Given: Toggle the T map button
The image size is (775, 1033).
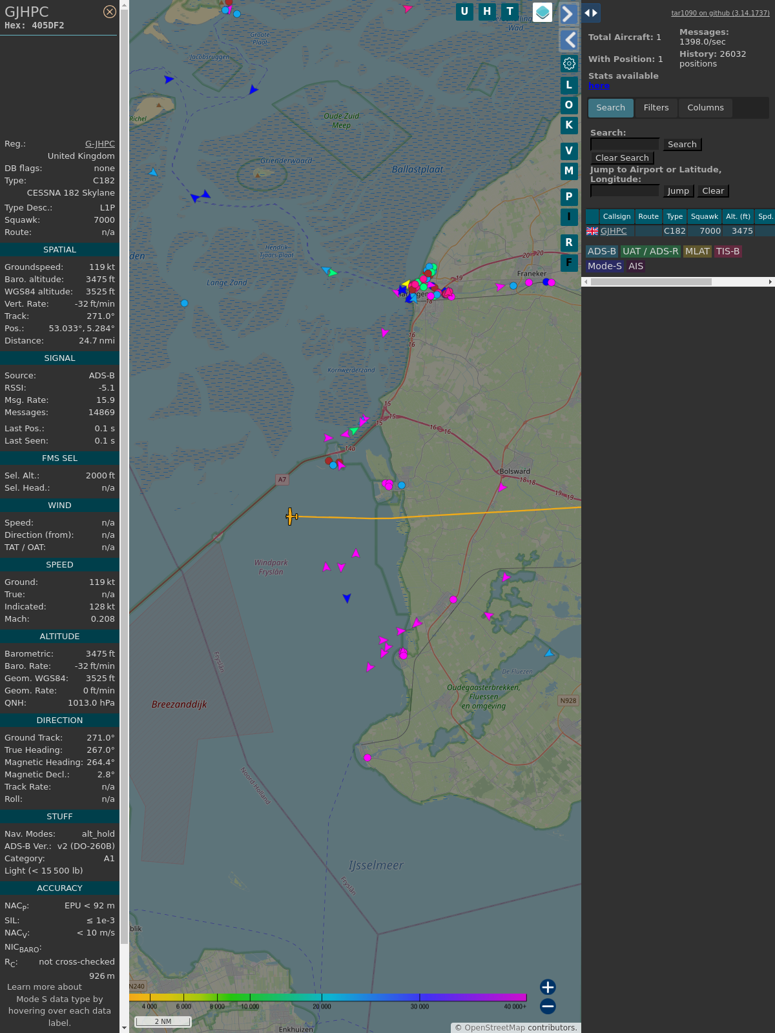Looking at the screenshot, I should [x=510, y=12].
